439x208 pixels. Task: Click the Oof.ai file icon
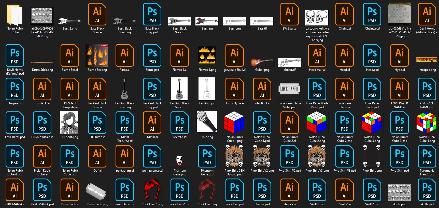pos(97,156)
